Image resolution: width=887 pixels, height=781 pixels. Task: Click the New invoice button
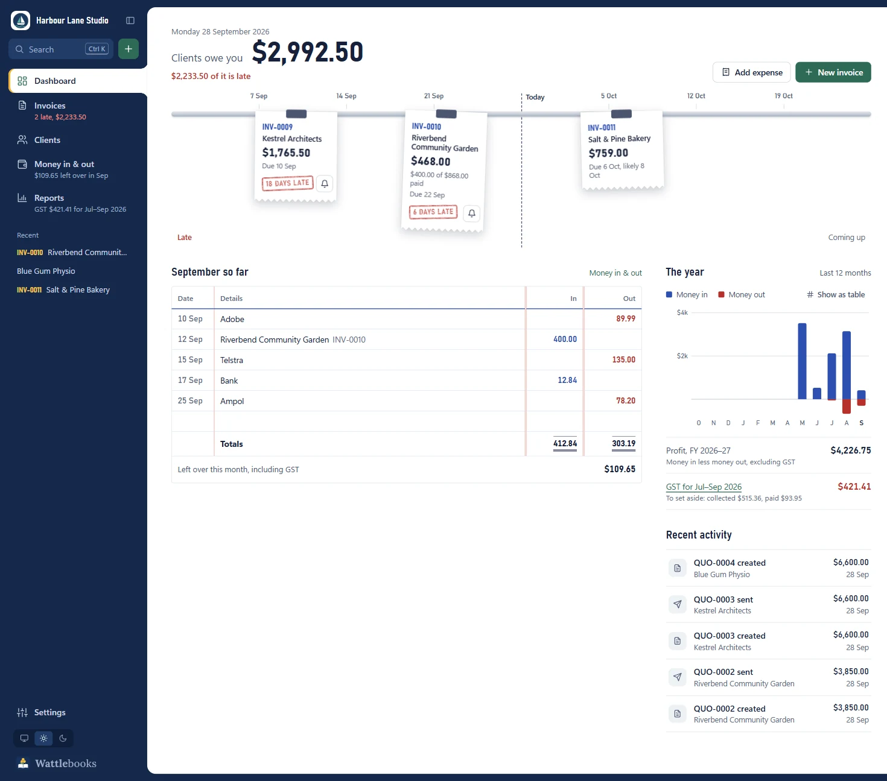tap(833, 72)
